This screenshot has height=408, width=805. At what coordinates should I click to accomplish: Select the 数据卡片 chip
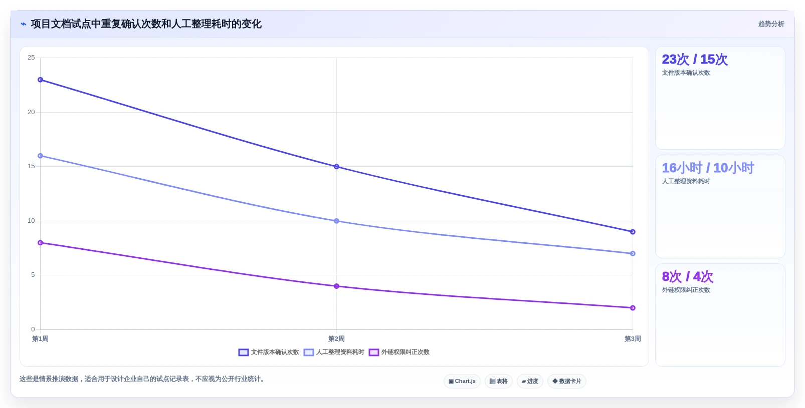(x=567, y=381)
